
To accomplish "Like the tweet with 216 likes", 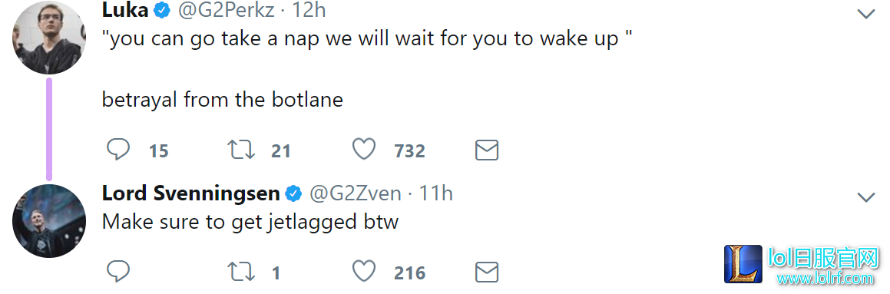I will pyautogui.click(x=364, y=272).
